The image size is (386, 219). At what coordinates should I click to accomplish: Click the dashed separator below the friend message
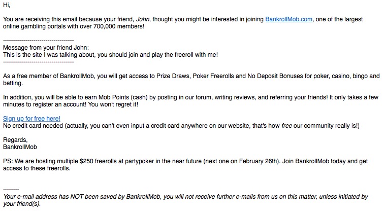[x=39, y=62]
